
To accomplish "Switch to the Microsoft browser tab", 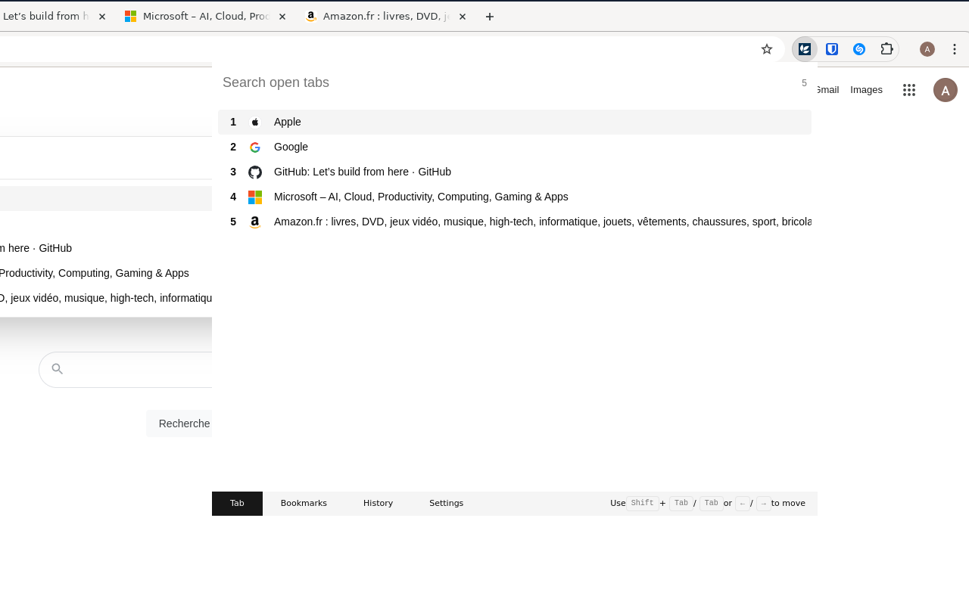I will coord(207,17).
